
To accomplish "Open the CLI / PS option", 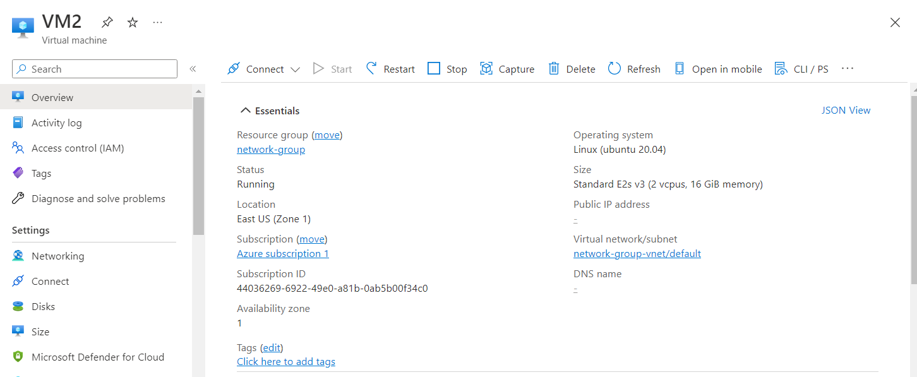I will [801, 69].
